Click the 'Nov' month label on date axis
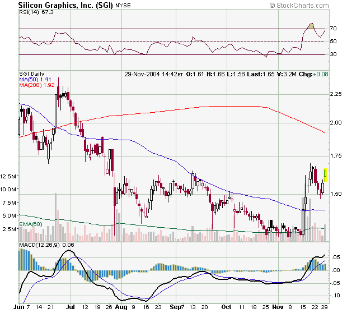The image size is (347, 313). coord(278,307)
